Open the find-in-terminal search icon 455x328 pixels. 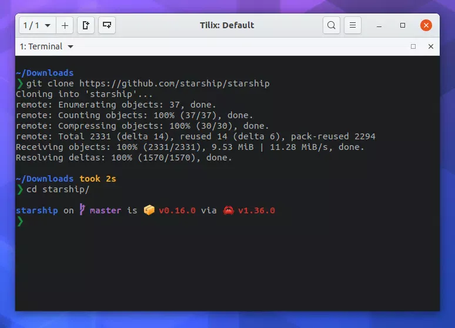click(x=332, y=25)
